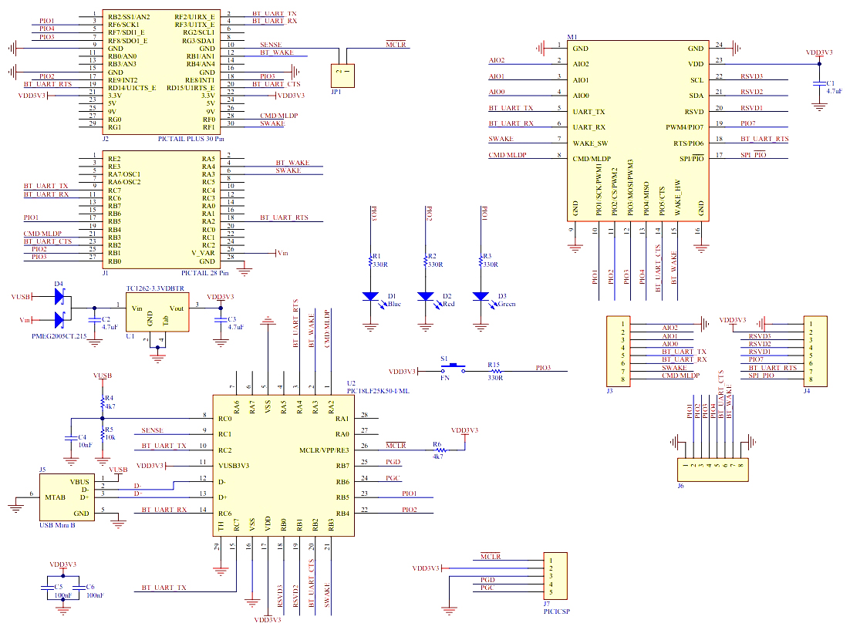The image size is (850, 630).
Task: Click the 'AIO2' net label at M1 pin 2
Action: click(x=497, y=60)
